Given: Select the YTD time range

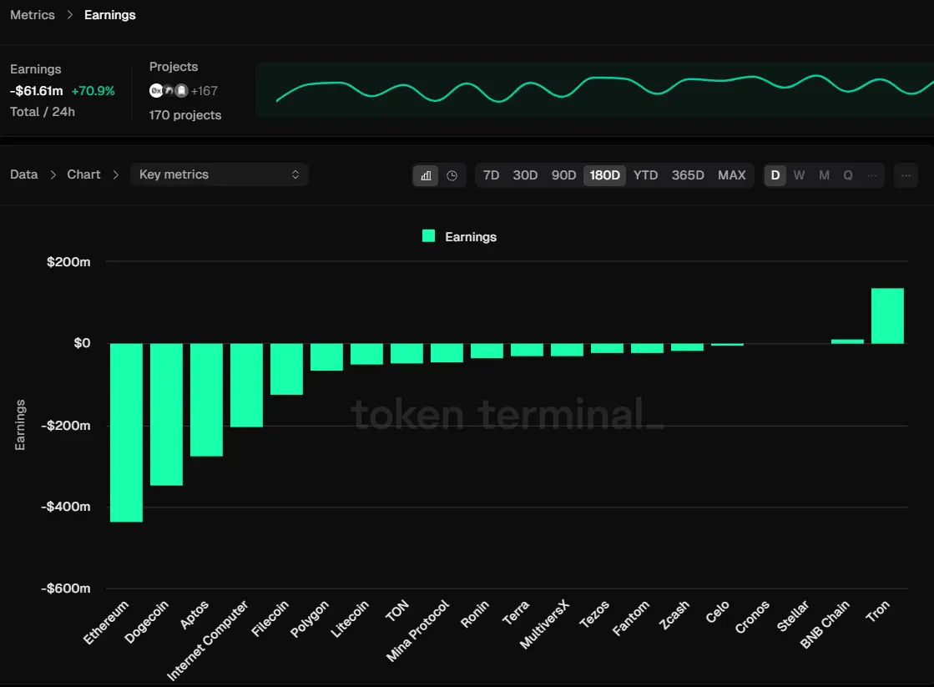Looking at the screenshot, I should coord(646,175).
